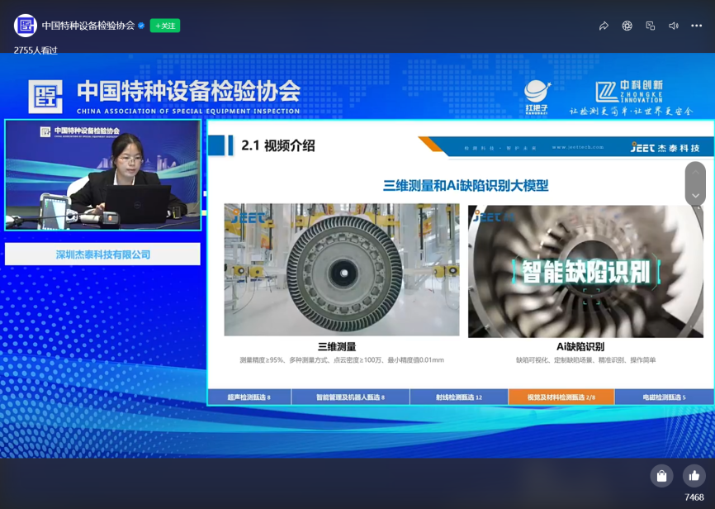
Task: Share the live stream
Action: (604, 26)
